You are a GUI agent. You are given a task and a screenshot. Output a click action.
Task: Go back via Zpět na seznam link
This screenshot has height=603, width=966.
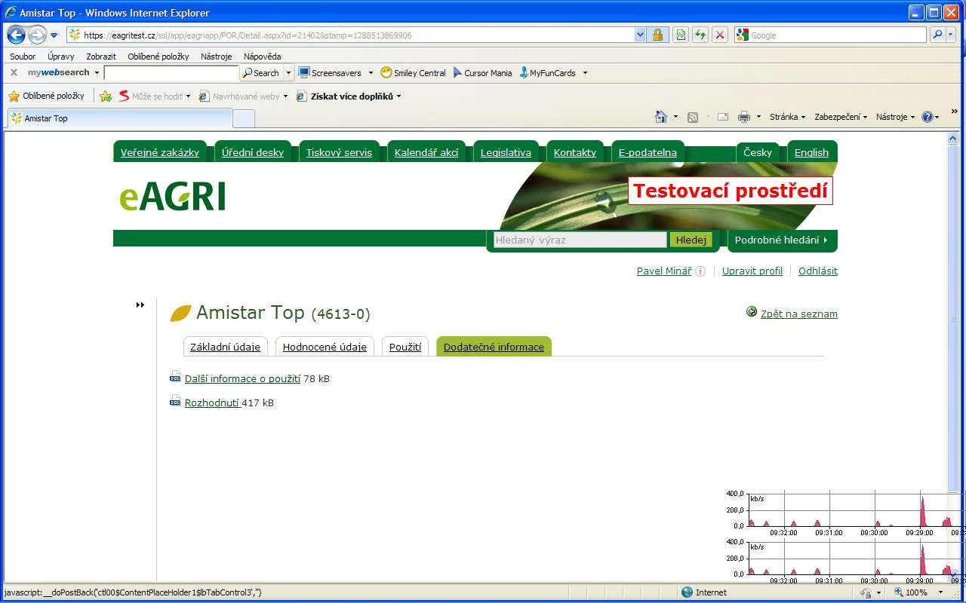799,314
